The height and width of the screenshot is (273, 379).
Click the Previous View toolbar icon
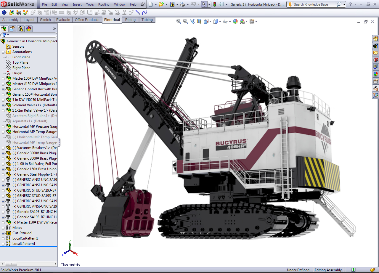192,21
